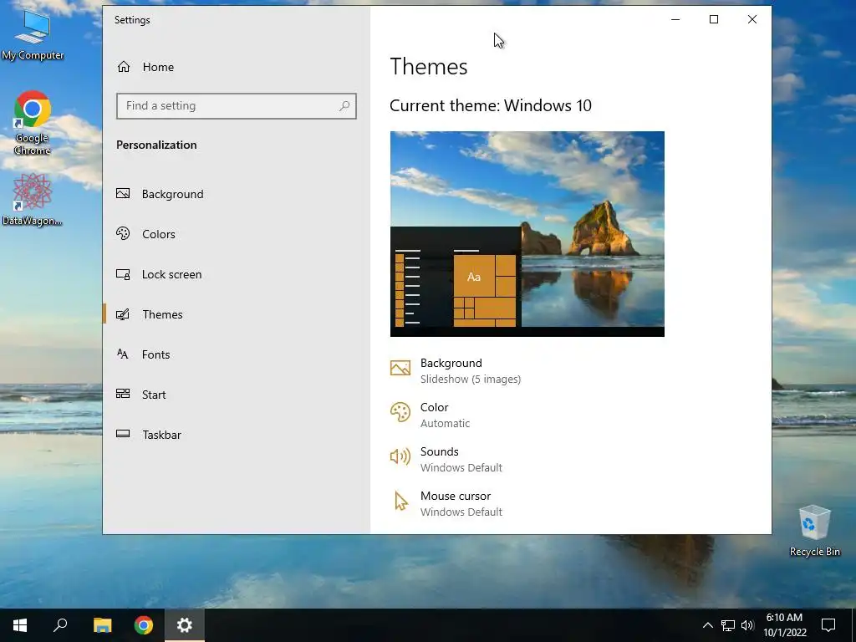Close the Settings window

[752, 20]
